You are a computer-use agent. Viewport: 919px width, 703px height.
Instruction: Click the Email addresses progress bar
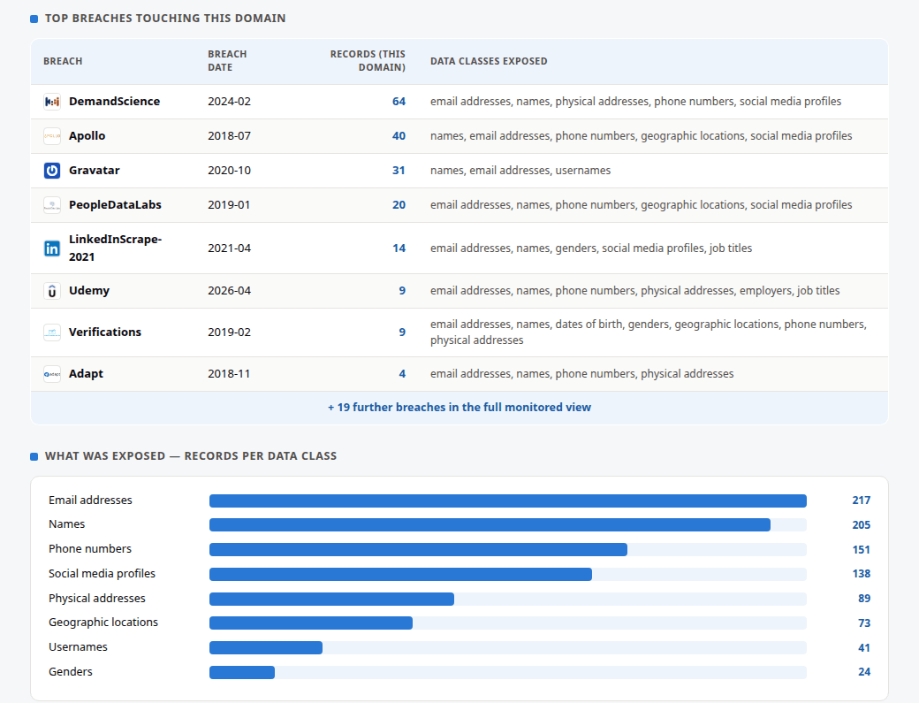point(507,501)
